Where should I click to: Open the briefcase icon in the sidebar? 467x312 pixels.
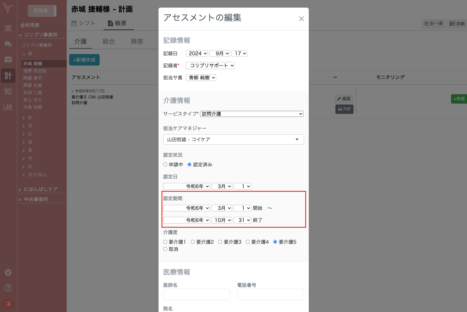(8, 60)
